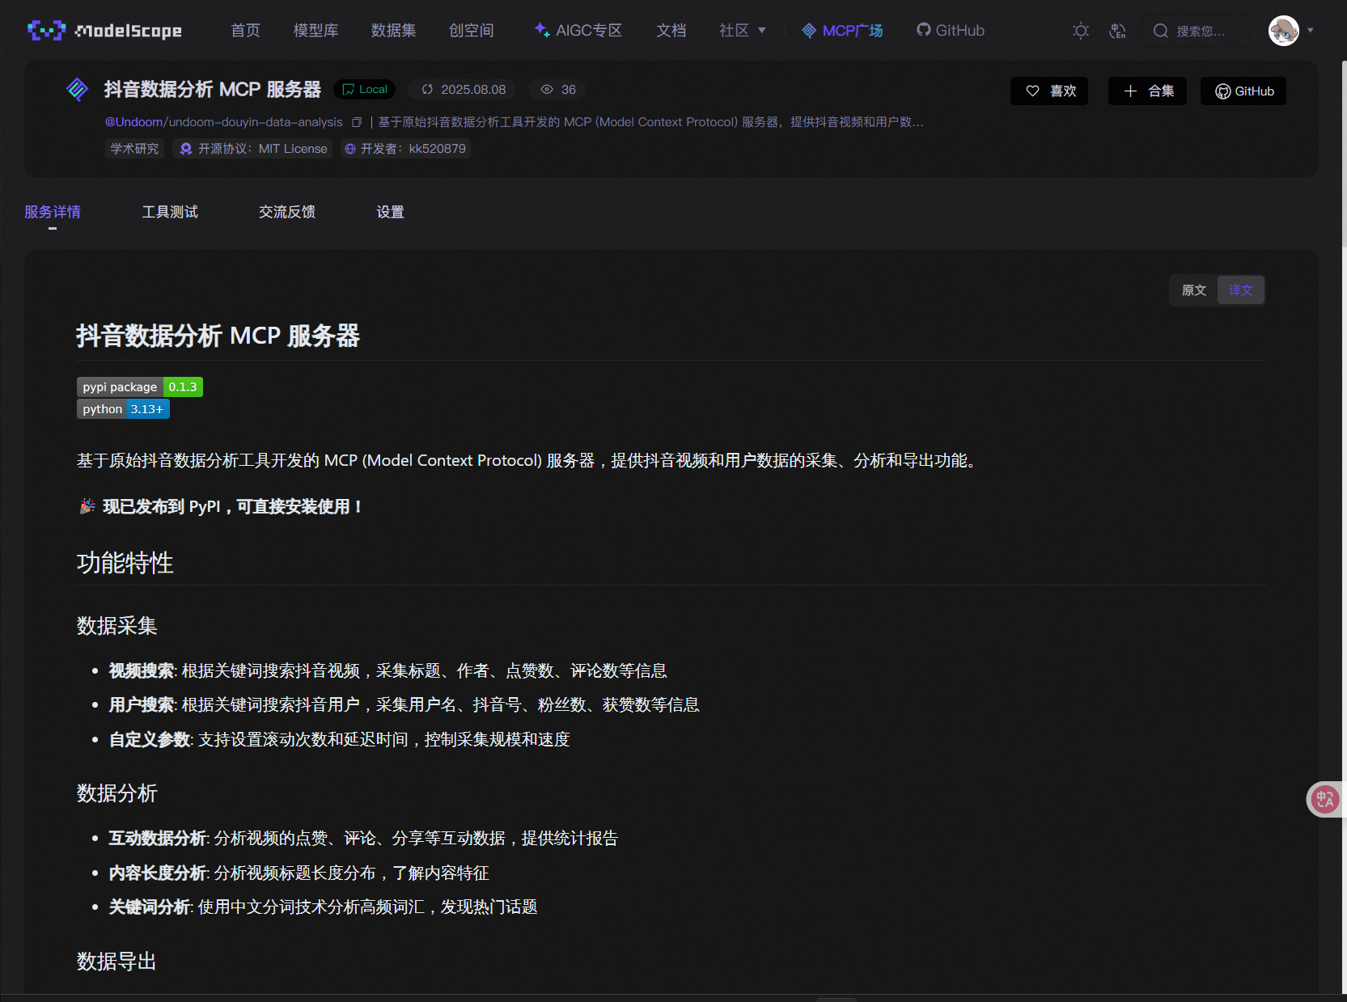1347x1002 pixels.
Task: Toggle the light/dark theme sun icon
Action: tap(1081, 31)
